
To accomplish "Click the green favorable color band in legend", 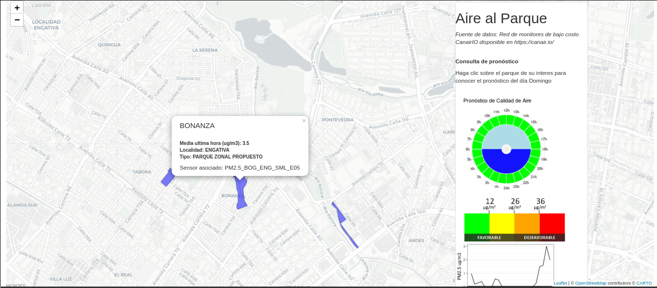I will coord(477,223).
